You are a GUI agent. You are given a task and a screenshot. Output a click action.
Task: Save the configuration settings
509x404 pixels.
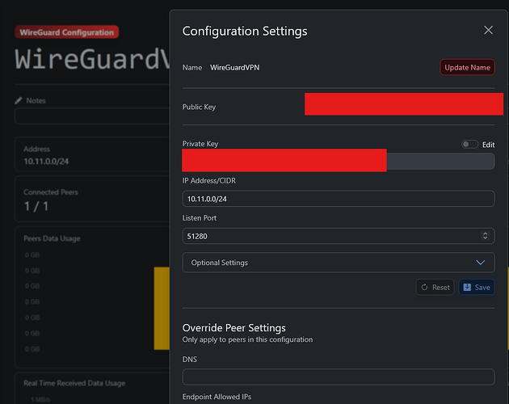(x=476, y=287)
